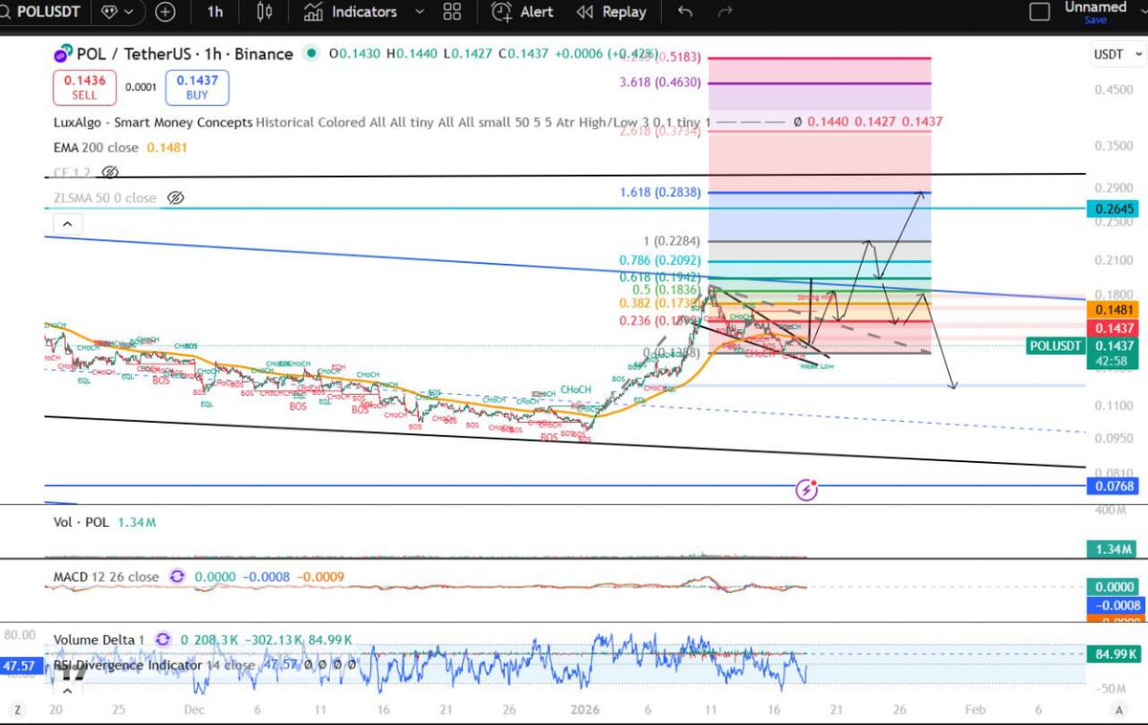Select the EMA 200 close legend
Viewport: 1148px width, 725px height.
98,147
